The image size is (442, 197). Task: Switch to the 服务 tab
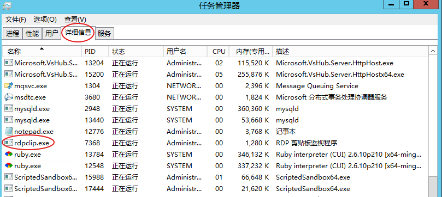(x=104, y=34)
